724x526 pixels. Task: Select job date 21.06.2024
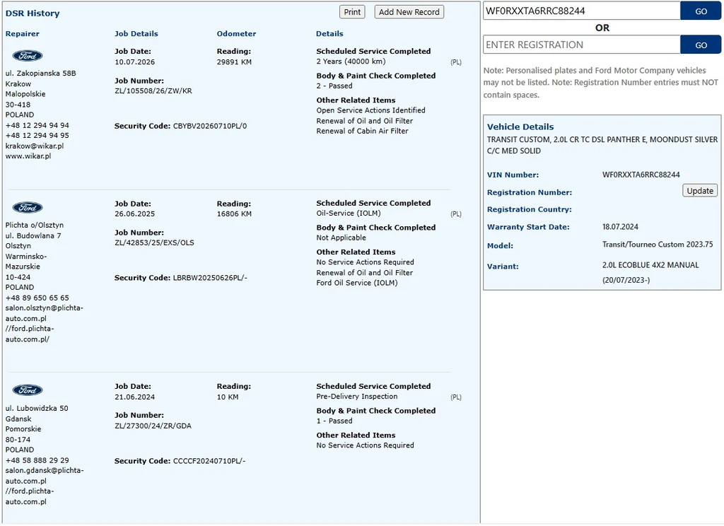[135, 397]
